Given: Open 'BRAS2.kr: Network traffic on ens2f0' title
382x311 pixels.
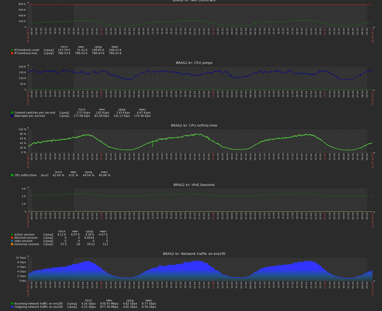Looking at the screenshot, I should (194, 253).
